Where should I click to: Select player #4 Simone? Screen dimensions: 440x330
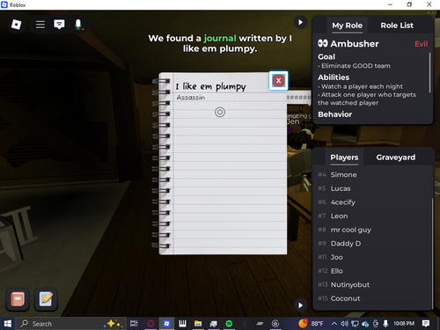372,175
